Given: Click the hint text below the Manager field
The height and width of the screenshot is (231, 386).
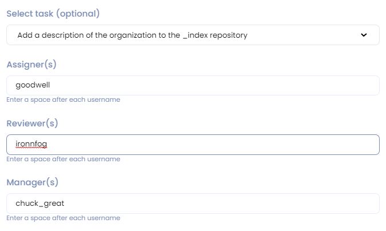Looking at the screenshot, I should [63, 218].
